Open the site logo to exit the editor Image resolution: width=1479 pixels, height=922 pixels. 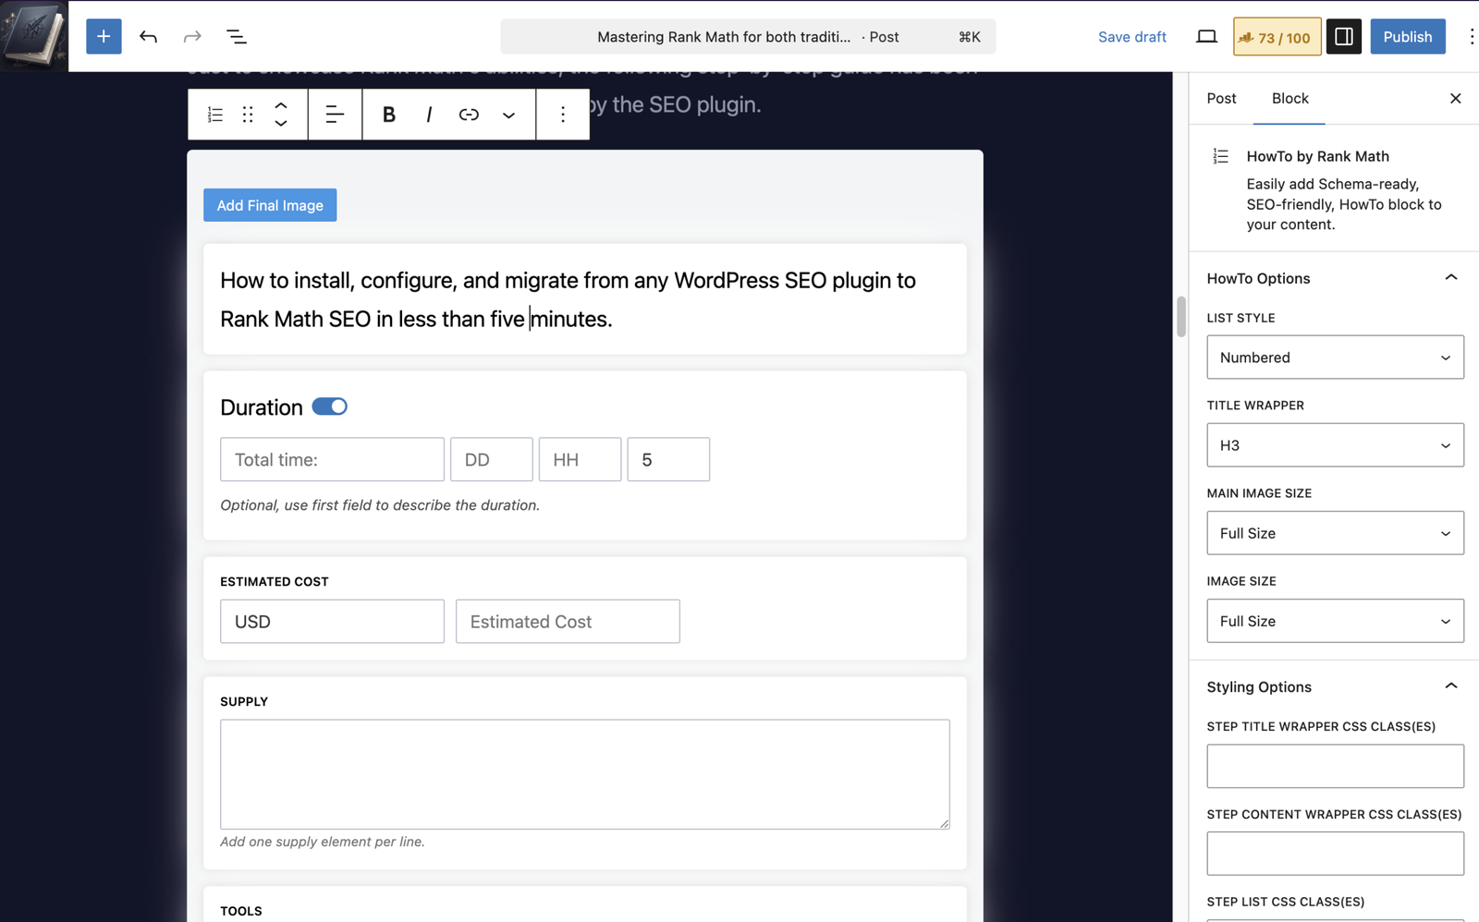(34, 36)
